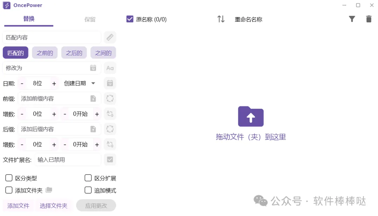Increase suffix 增数 start value

(97, 144)
